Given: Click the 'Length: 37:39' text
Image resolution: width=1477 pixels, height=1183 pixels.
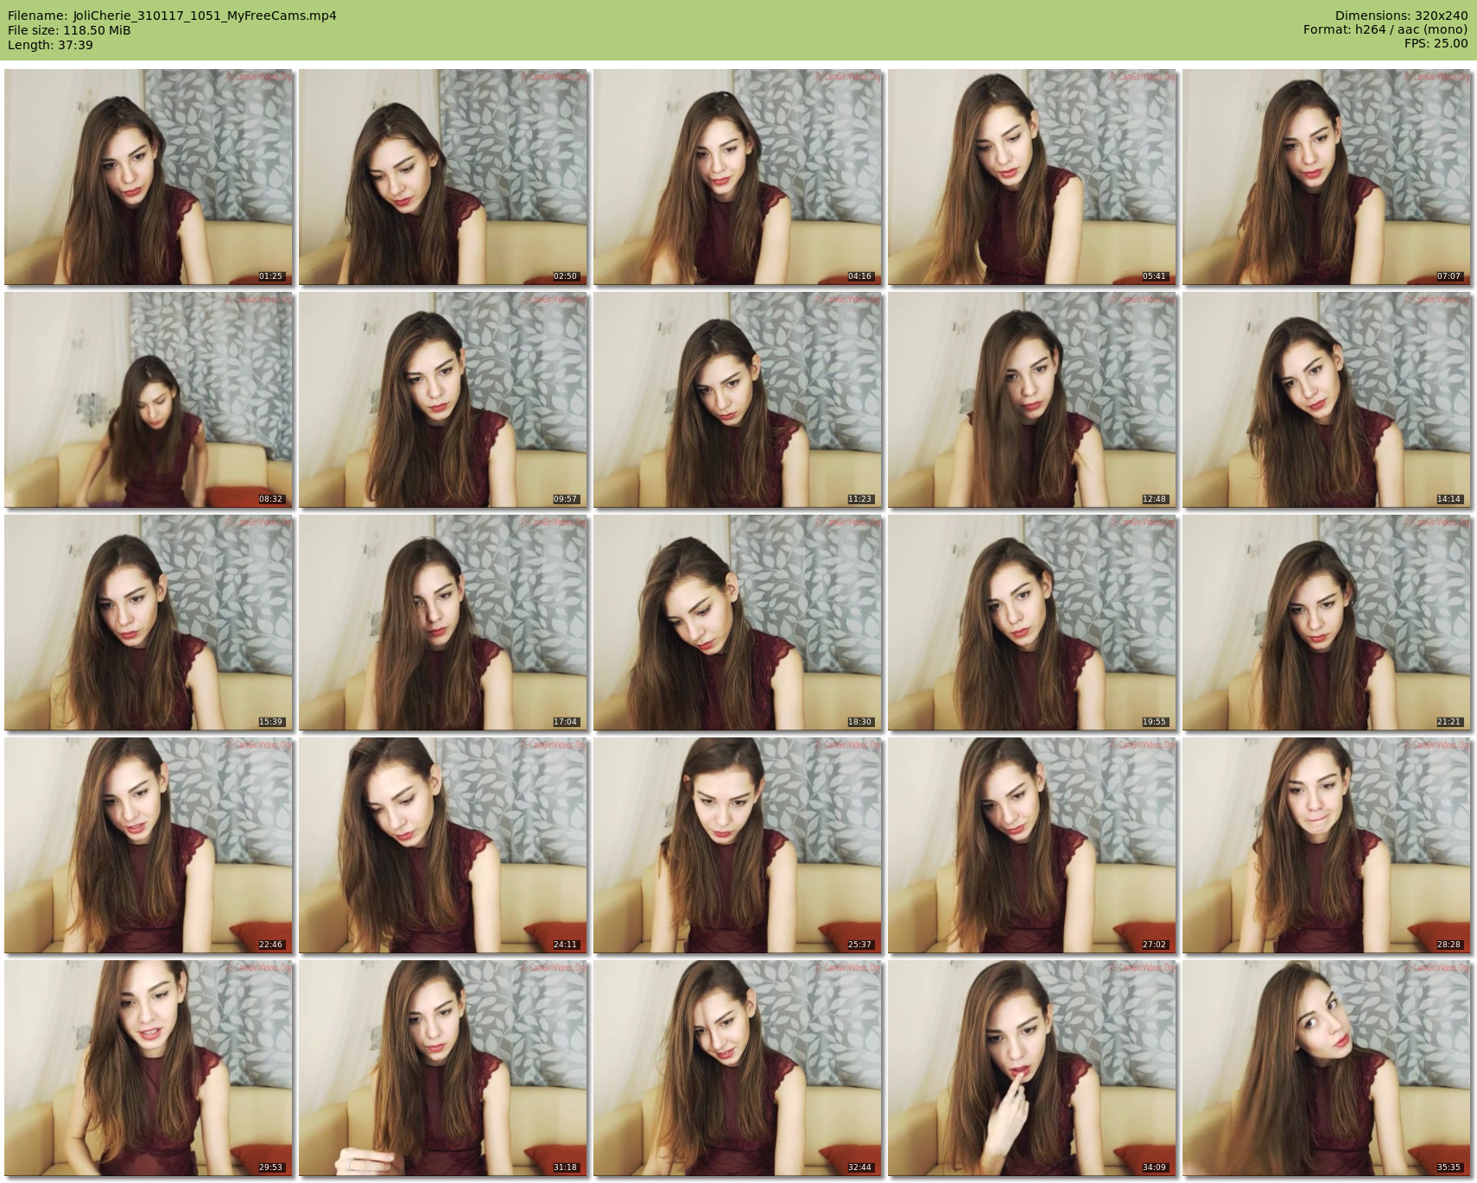Looking at the screenshot, I should pos(50,45).
